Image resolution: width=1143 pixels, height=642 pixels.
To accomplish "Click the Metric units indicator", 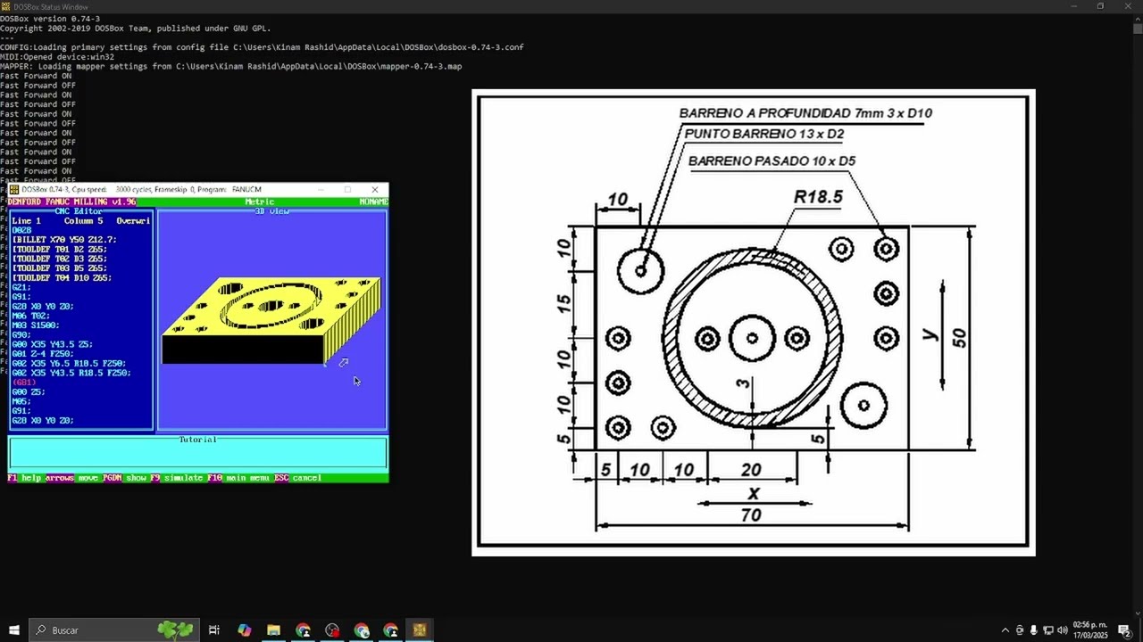I will (260, 202).
